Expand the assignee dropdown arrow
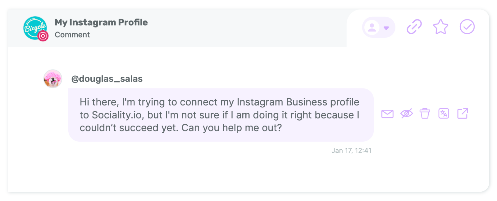Screen dimensions: 497x201 pos(386,28)
